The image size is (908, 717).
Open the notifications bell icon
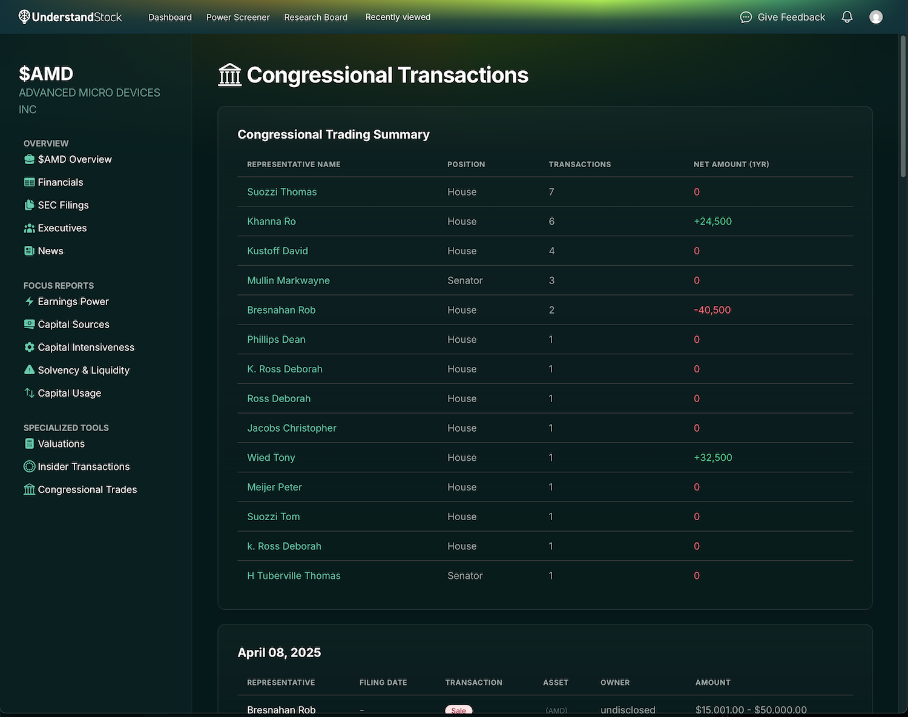tap(847, 17)
